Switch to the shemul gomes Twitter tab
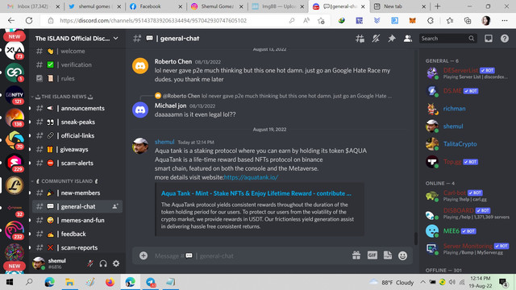Screen dimensions: 516x290 94,6
